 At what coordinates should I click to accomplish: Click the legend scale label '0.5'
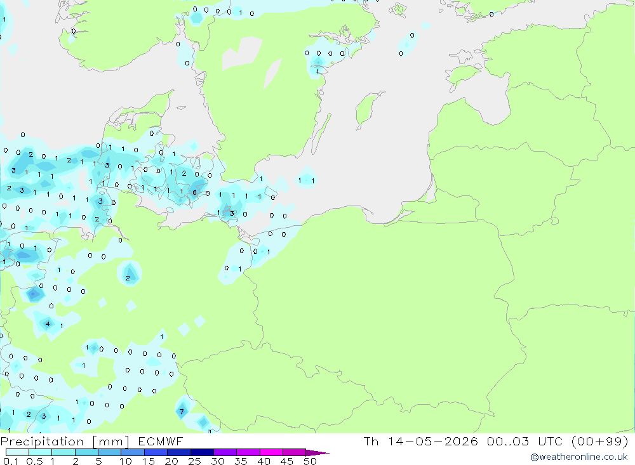click(x=34, y=461)
